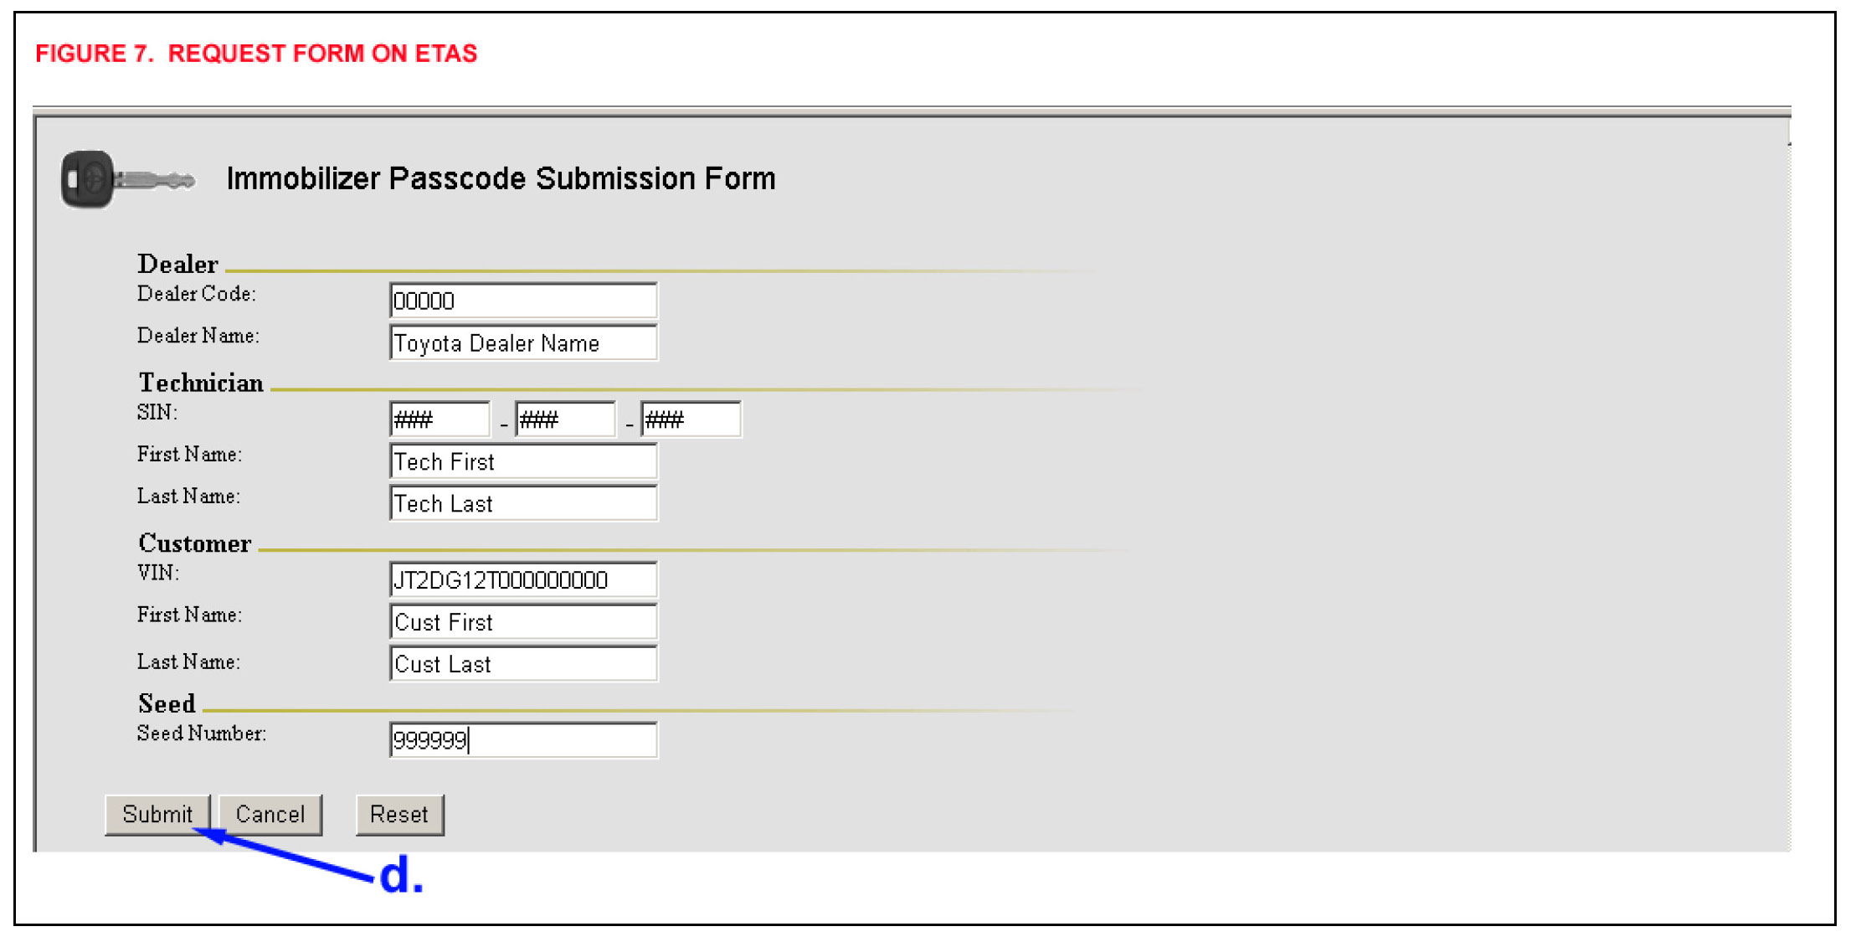Screen dimensions: 1861x942
Task: Click the customer Last Name field
Action: point(523,664)
